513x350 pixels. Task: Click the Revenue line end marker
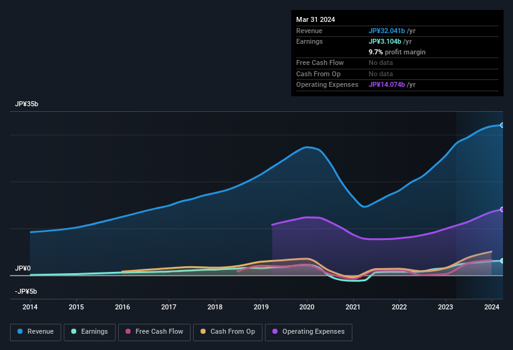(x=502, y=126)
